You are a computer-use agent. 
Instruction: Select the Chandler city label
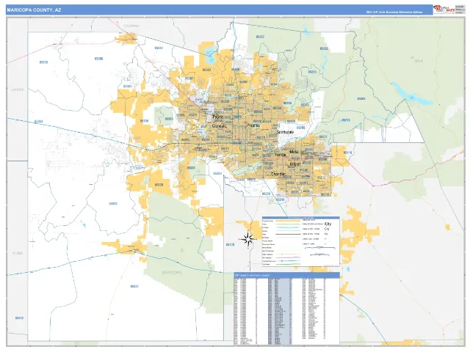pyautogui.click(x=278, y=174)
